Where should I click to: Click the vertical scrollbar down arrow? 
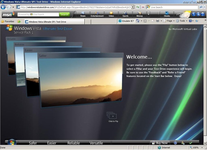pyautogui.click(x=205, y=143)
